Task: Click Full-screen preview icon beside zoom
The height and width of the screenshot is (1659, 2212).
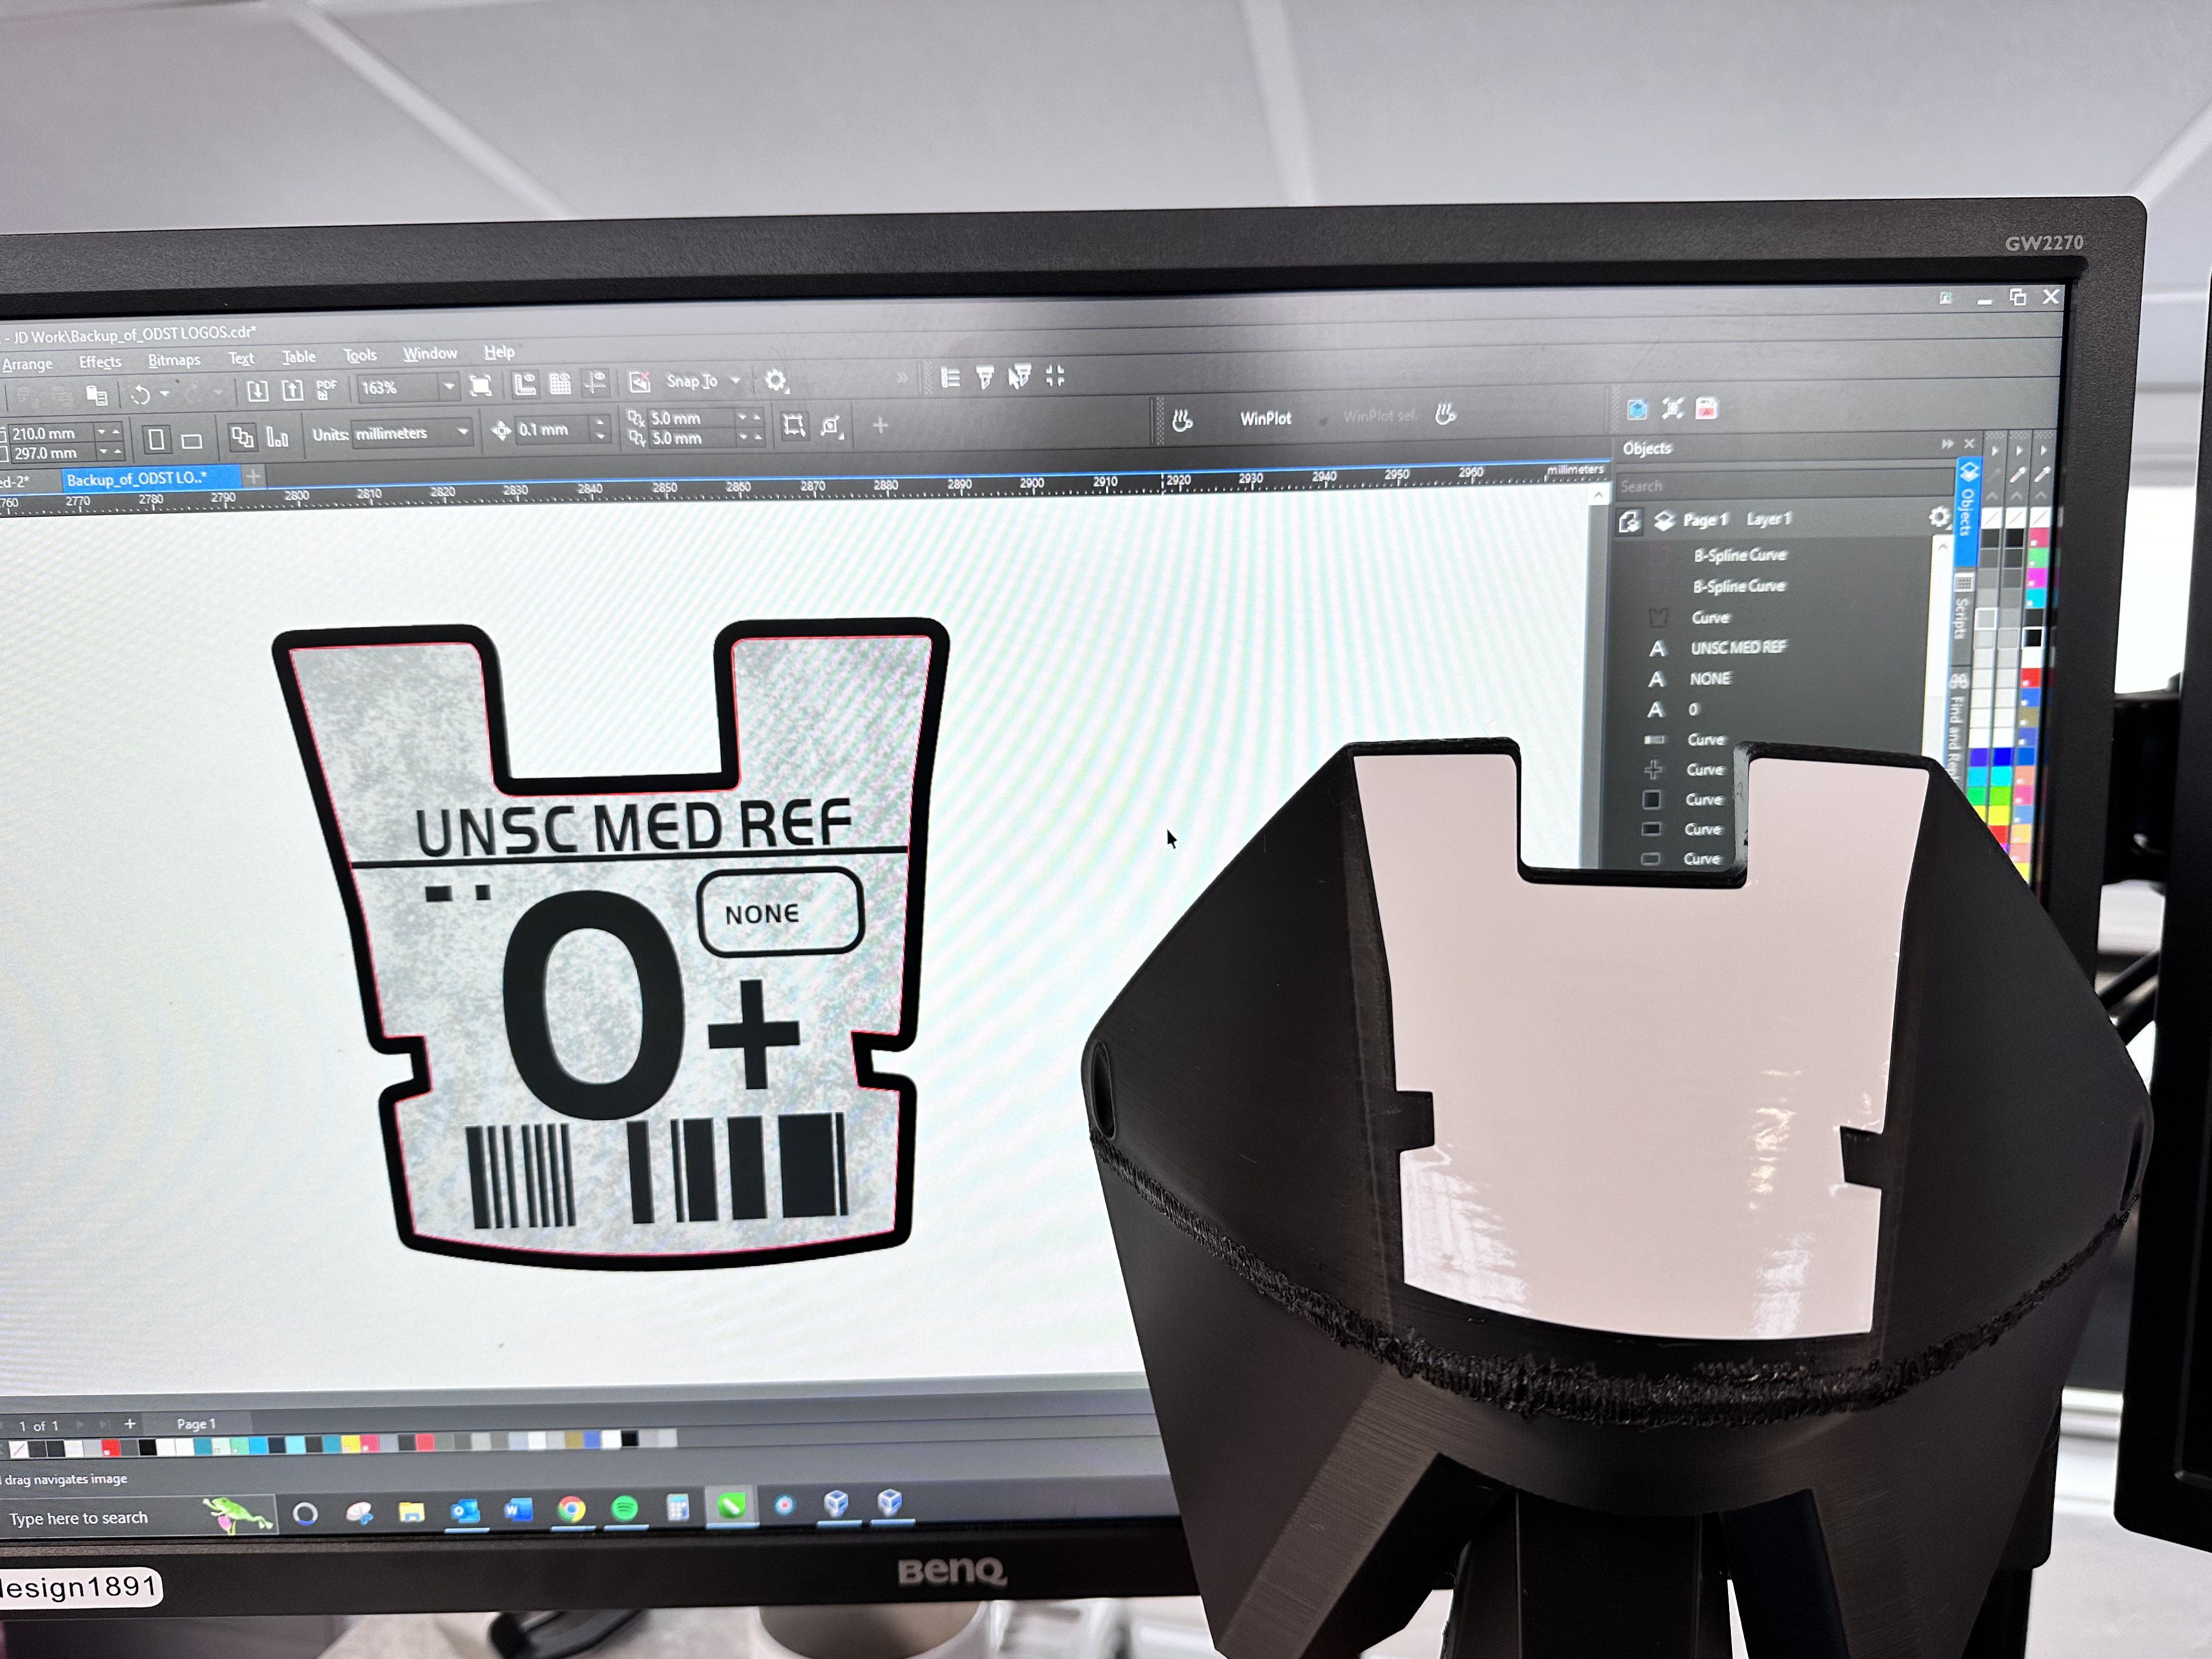Action: pos(480,387)
